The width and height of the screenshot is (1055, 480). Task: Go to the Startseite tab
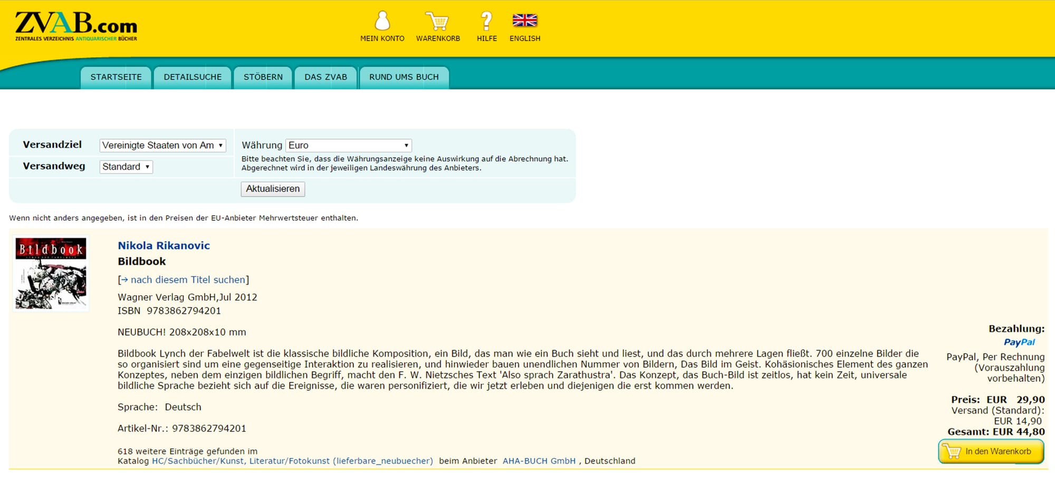116,78
